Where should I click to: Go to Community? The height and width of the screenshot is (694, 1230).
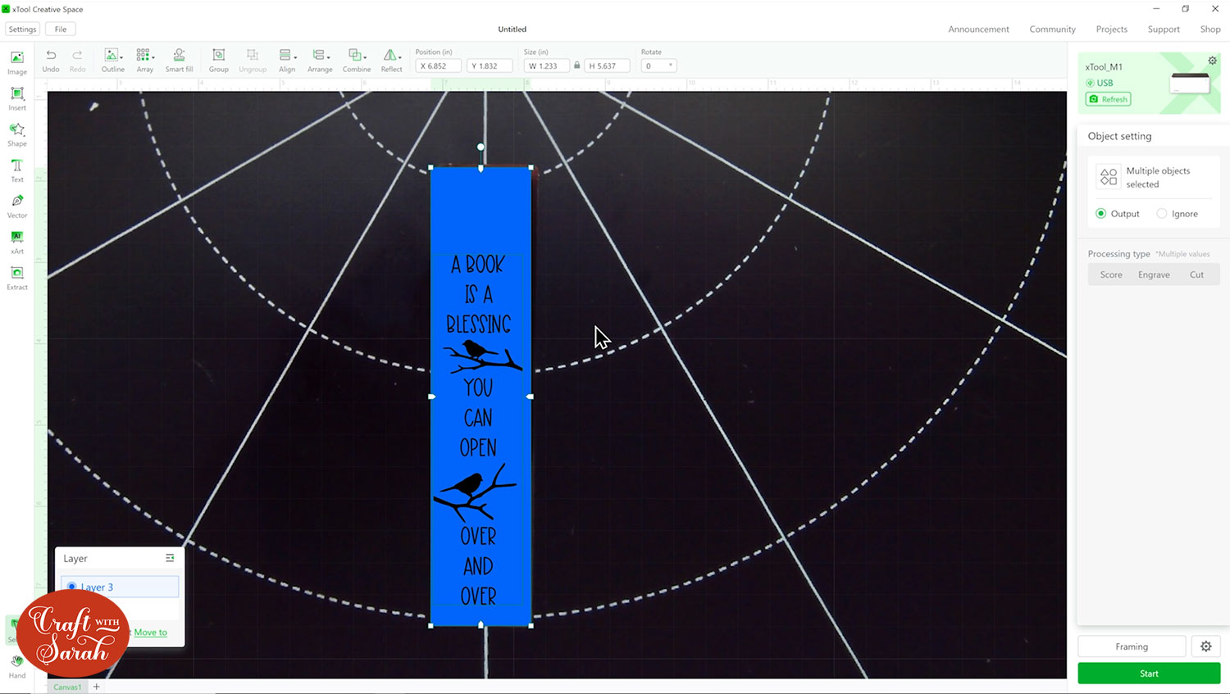pos(1052,29)
